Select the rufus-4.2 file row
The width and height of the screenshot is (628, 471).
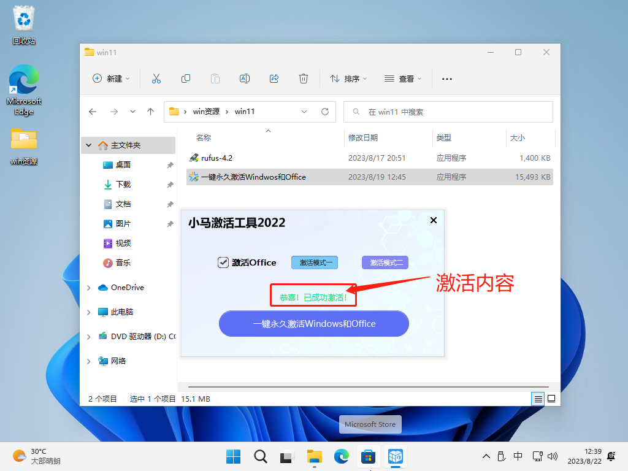click(370, 158)
